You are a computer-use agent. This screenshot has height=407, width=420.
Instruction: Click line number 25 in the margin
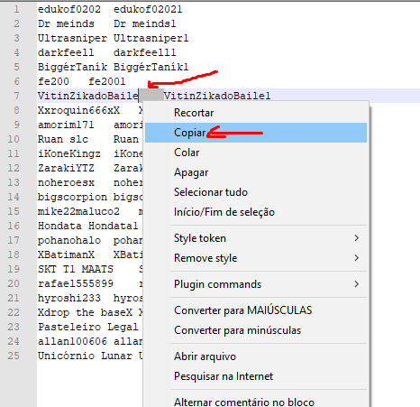coord(14,356)
